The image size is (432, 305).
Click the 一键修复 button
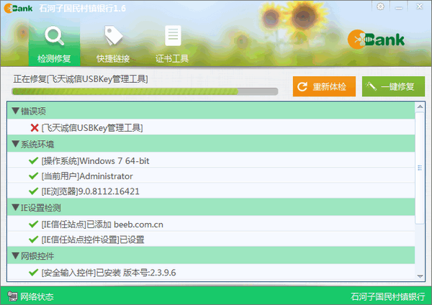coord(393,86)
